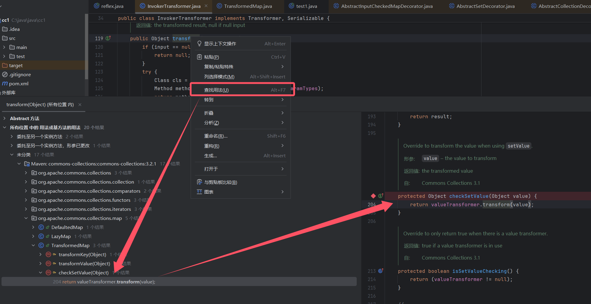
Task: Collapse the 未分类 results group
Action: 12,155
